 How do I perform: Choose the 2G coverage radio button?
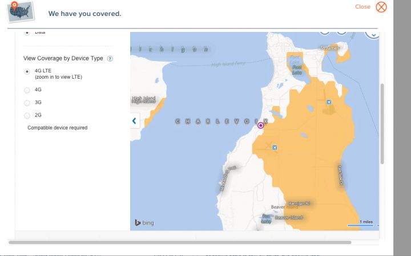click(x=27, y=115)
